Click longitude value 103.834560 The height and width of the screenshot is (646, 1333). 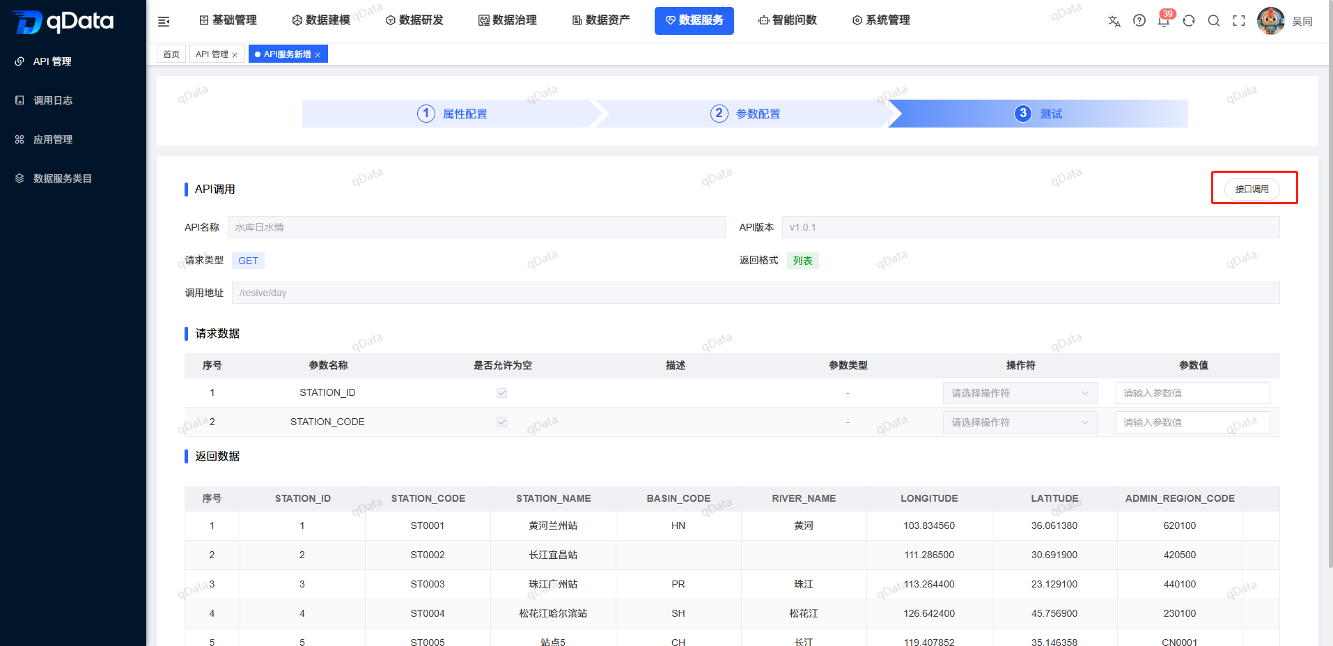(x=929, y=525)
